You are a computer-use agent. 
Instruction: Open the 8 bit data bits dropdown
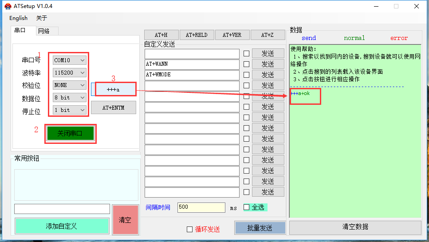[x=69, y=97]
